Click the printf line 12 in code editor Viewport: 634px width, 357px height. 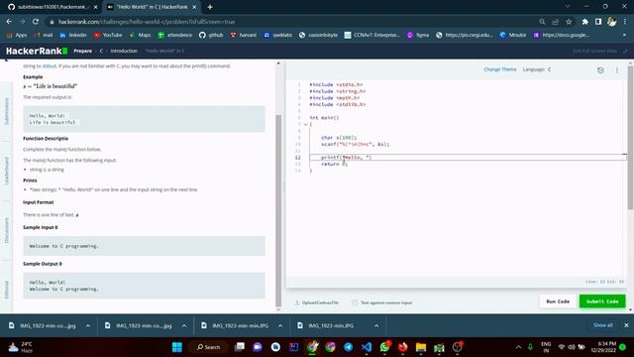click(469, 158)
